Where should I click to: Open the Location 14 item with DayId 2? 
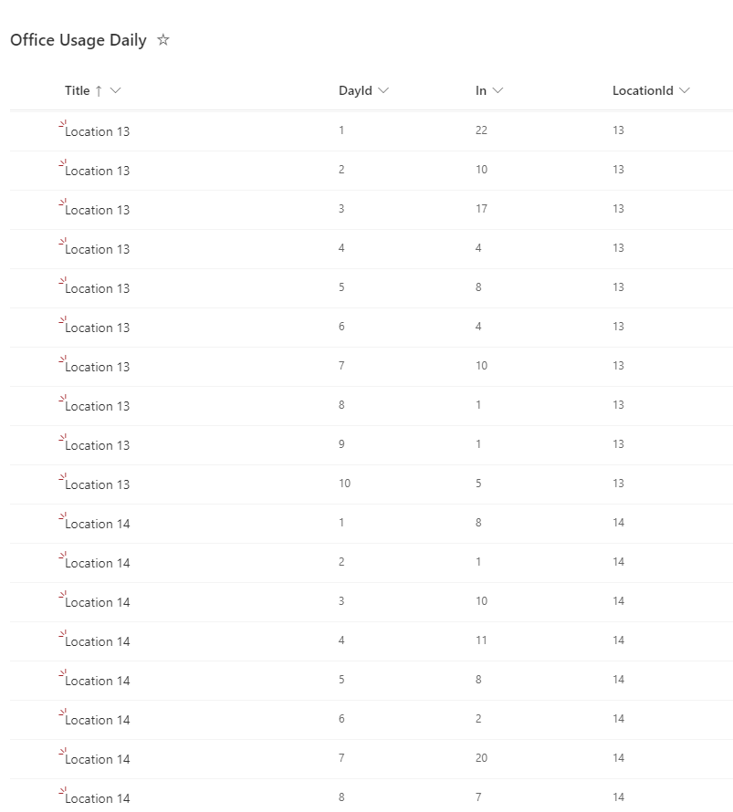click(98, 563)
